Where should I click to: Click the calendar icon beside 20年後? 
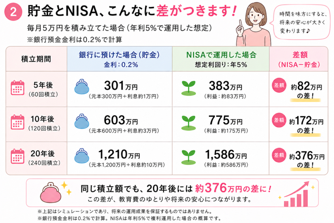(18, 156)
